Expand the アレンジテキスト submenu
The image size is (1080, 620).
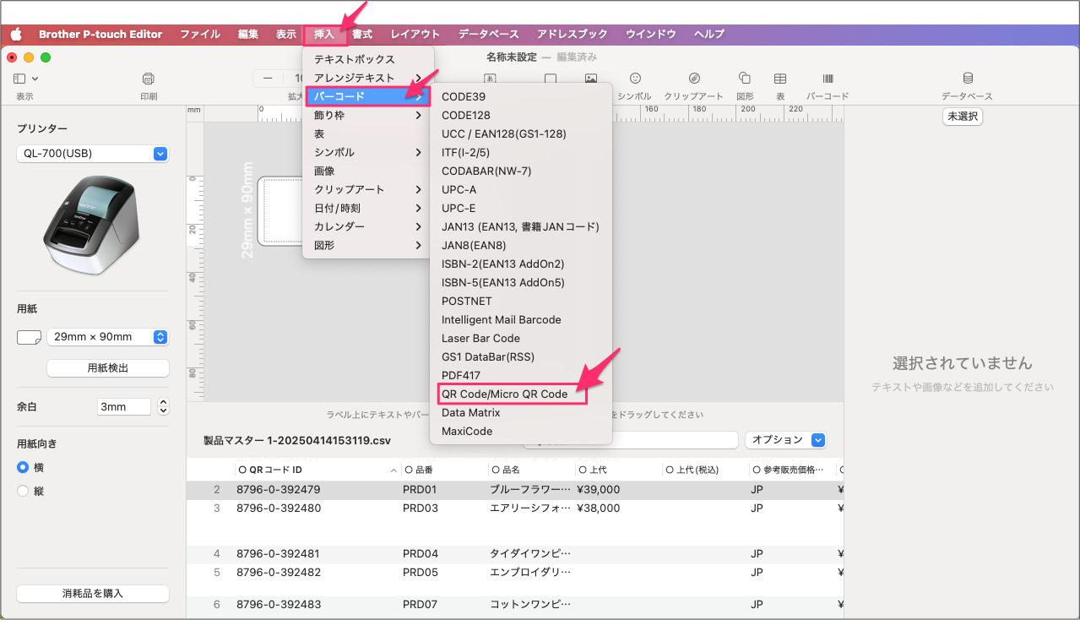click(x=367, y=78)
